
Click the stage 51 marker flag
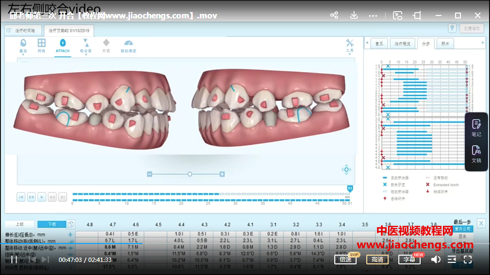click(350, 188)
